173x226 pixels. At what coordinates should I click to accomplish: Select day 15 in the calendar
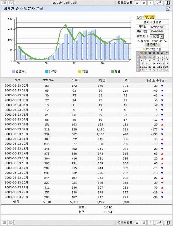click(x=158, y=63)
